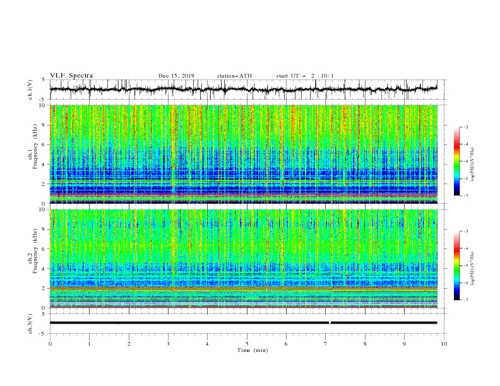The height and width of the screenshot is (386, 500).
Task: Click the '-7' label on ch.1 colorbar
Action: 466,196
